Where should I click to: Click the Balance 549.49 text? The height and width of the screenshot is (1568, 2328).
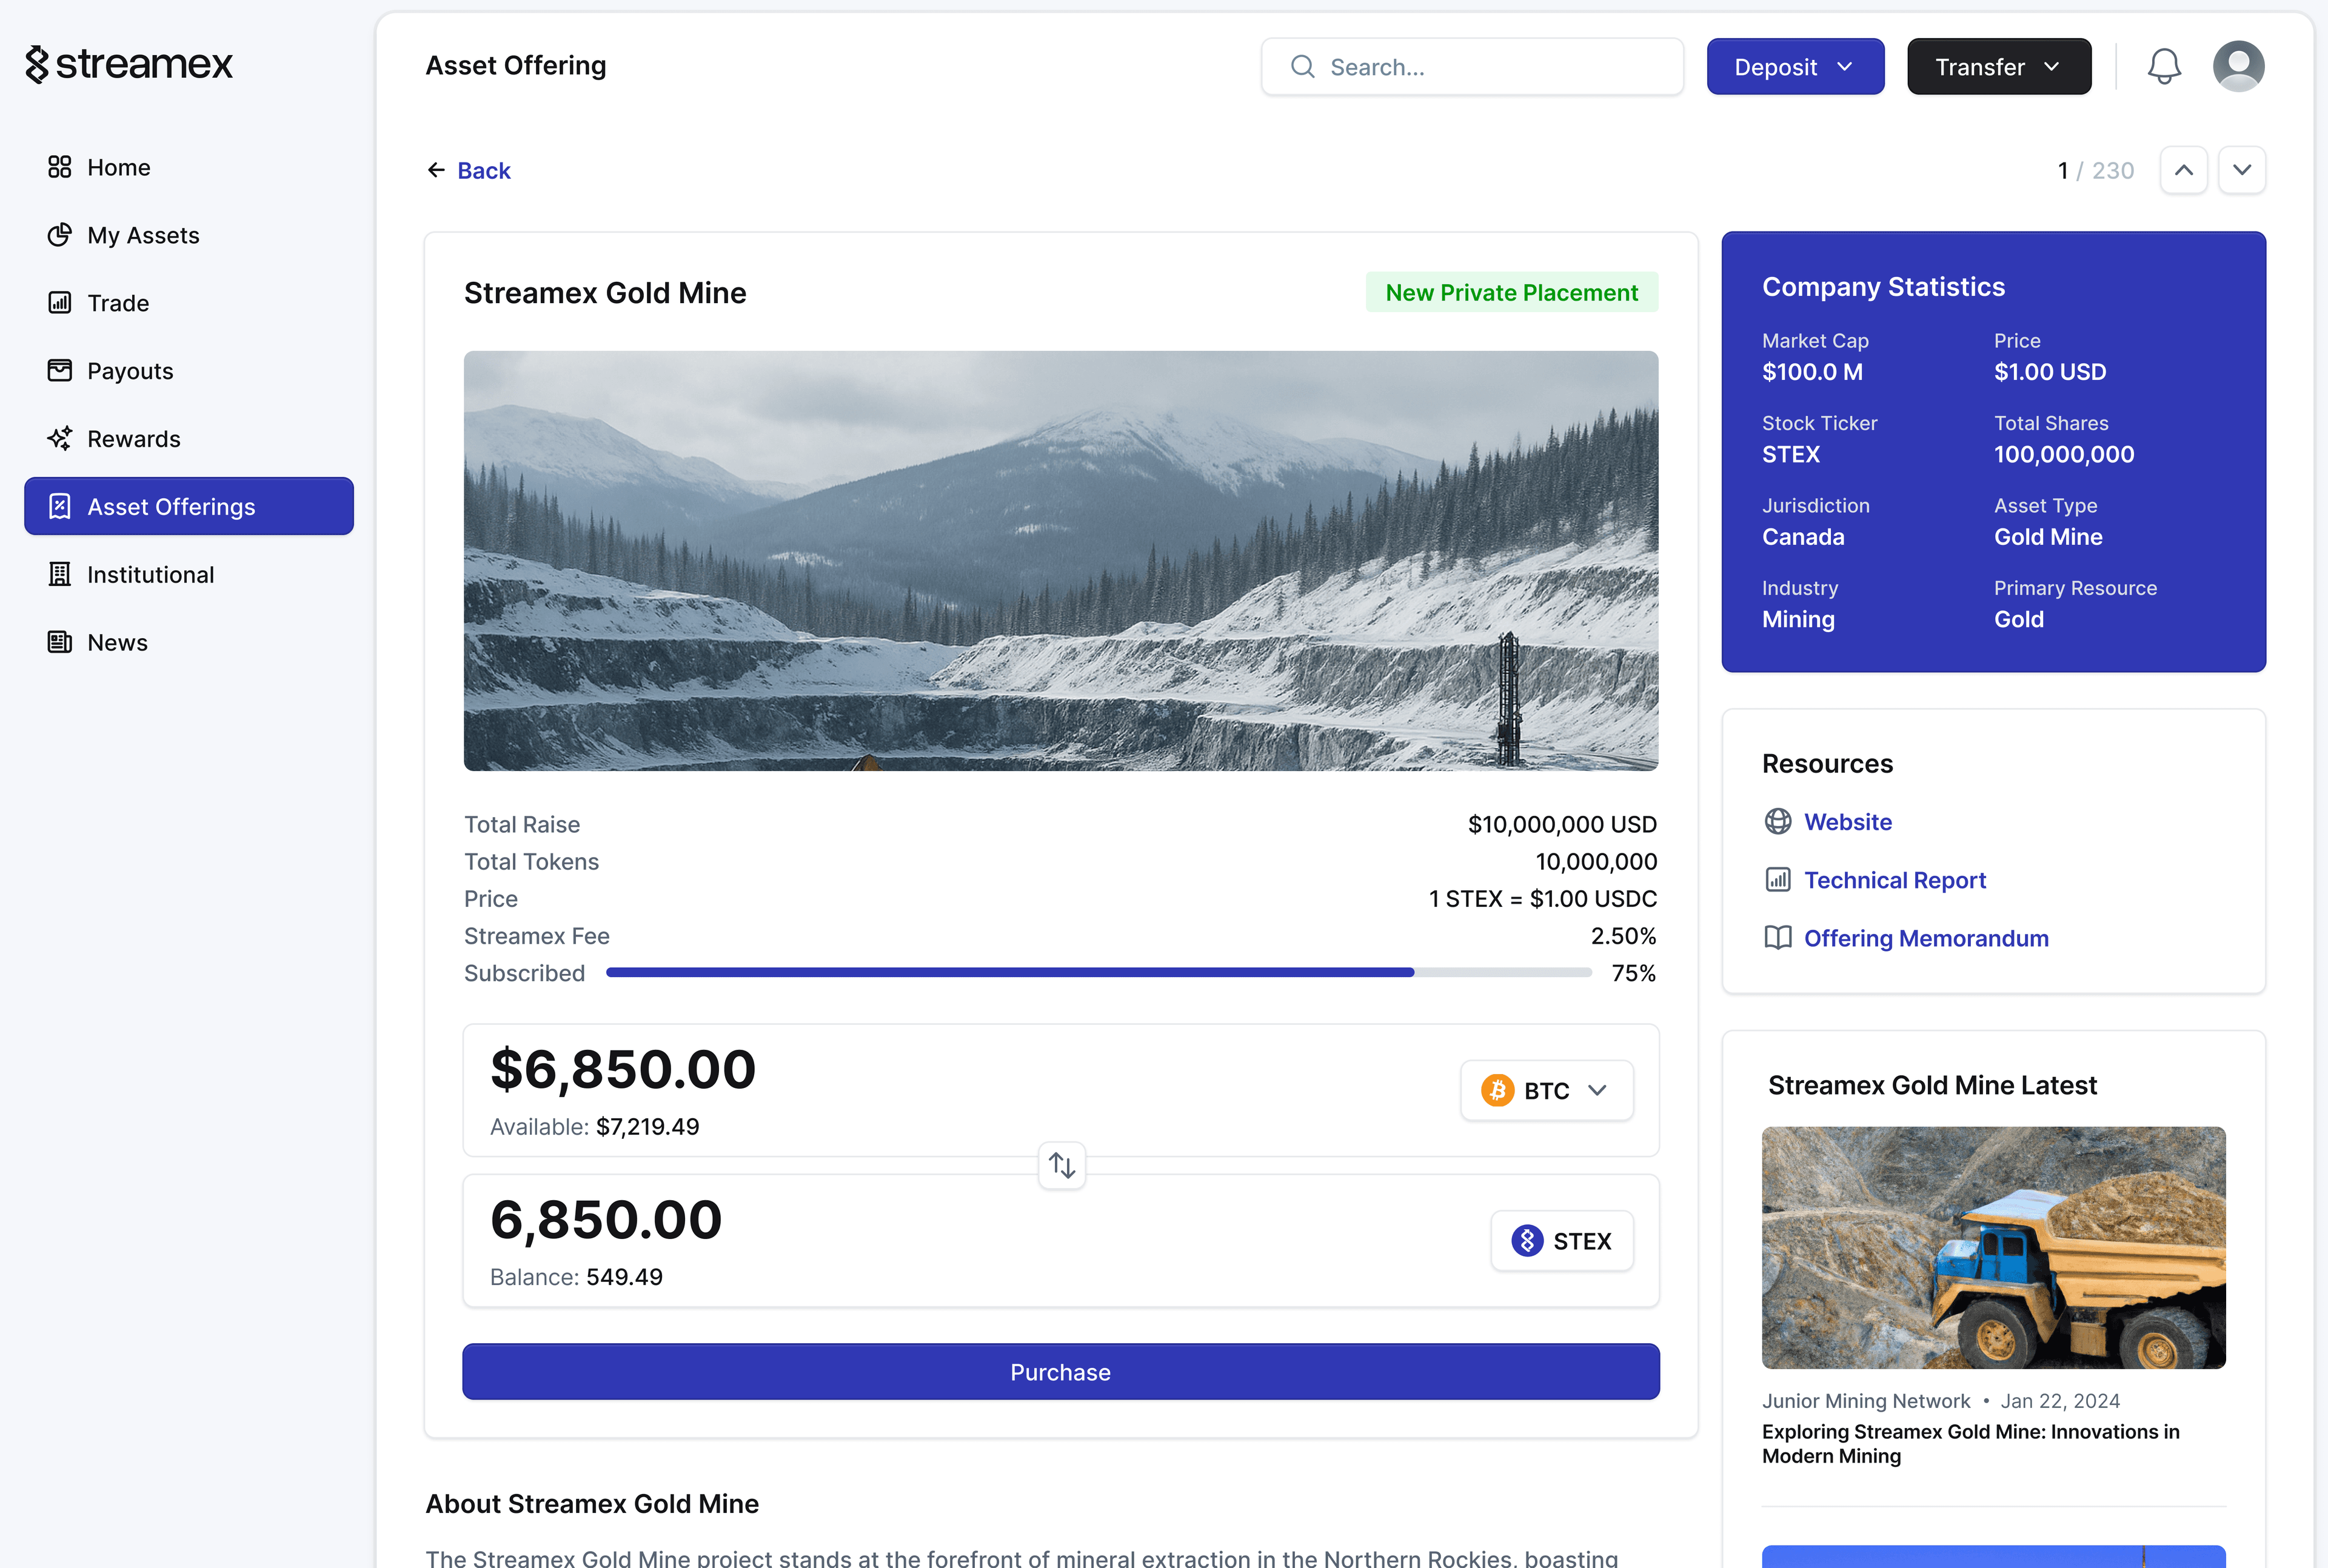[577, 1277]
